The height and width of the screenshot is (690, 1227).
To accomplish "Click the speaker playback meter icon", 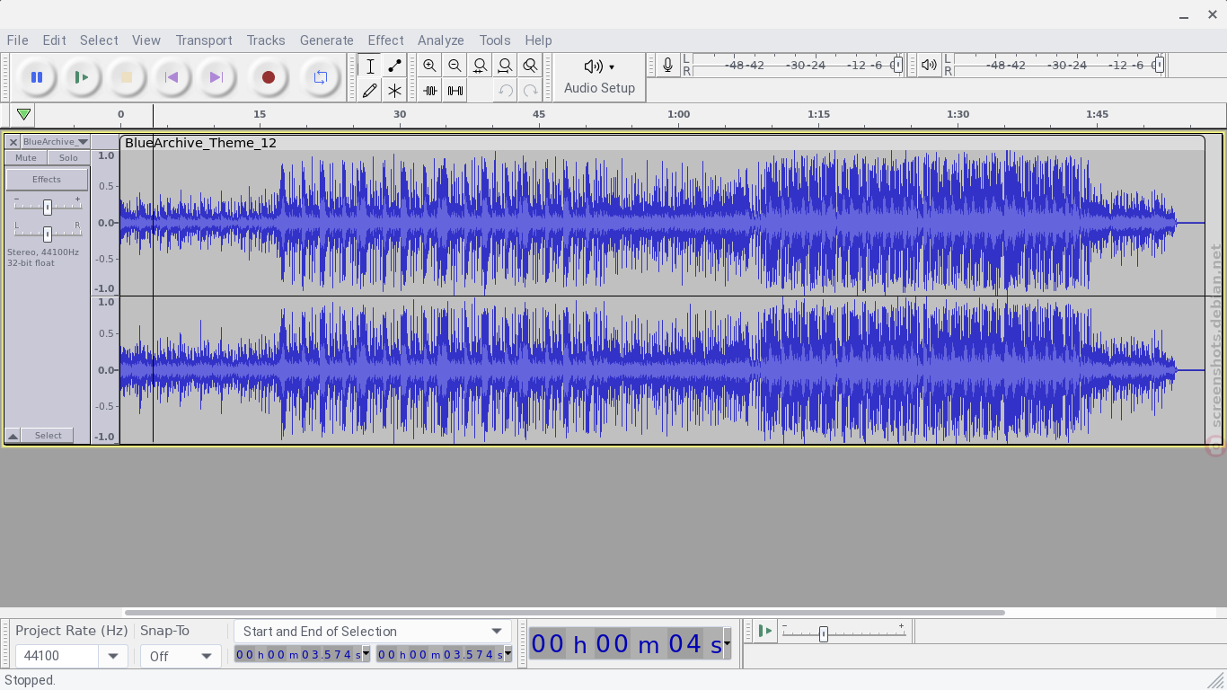I will tap(929, 65).
